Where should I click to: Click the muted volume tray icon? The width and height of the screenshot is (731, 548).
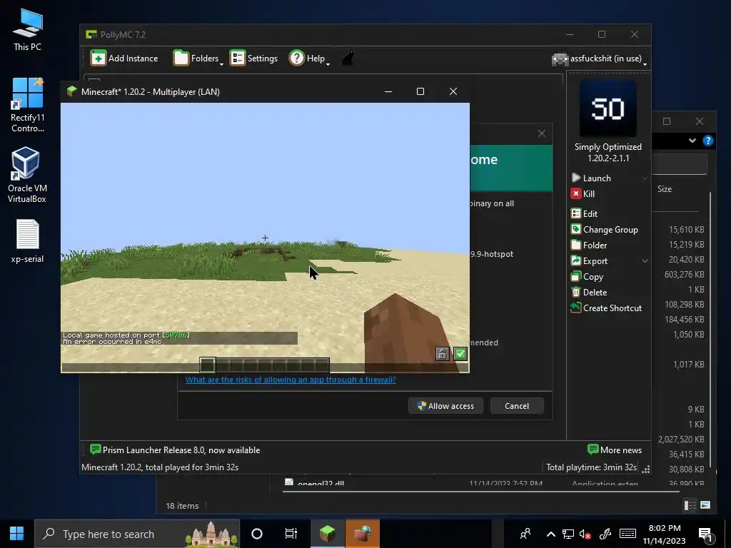(585, 534)
